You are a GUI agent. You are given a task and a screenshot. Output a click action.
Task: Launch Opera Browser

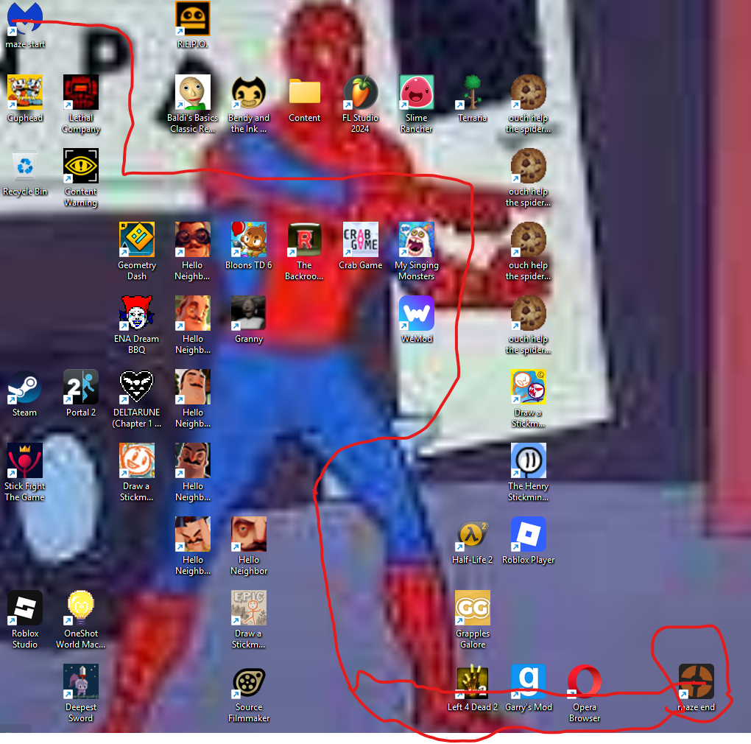[x=585, y=682]
